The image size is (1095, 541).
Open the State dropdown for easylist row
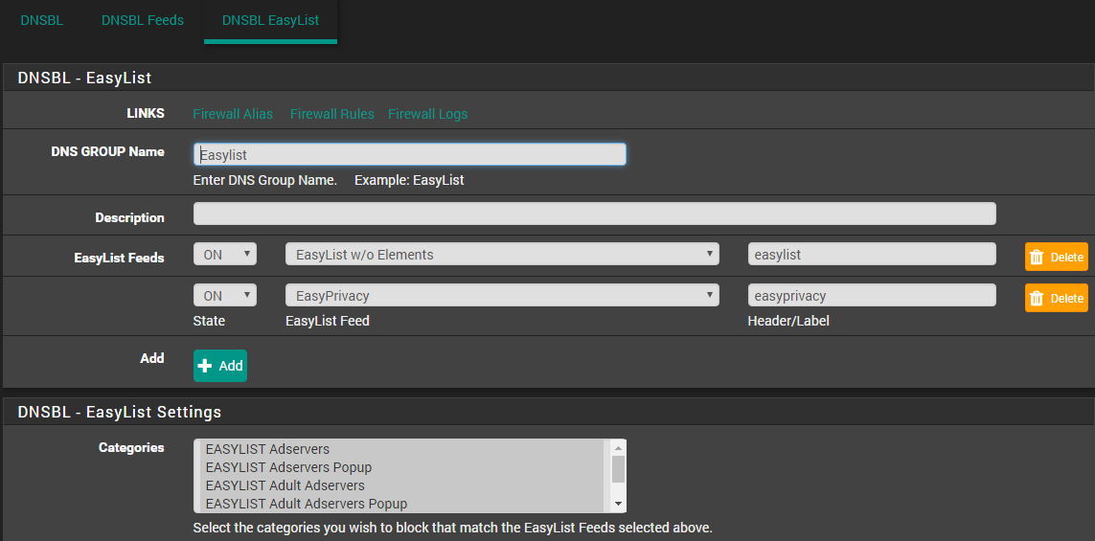pos(225,254)
